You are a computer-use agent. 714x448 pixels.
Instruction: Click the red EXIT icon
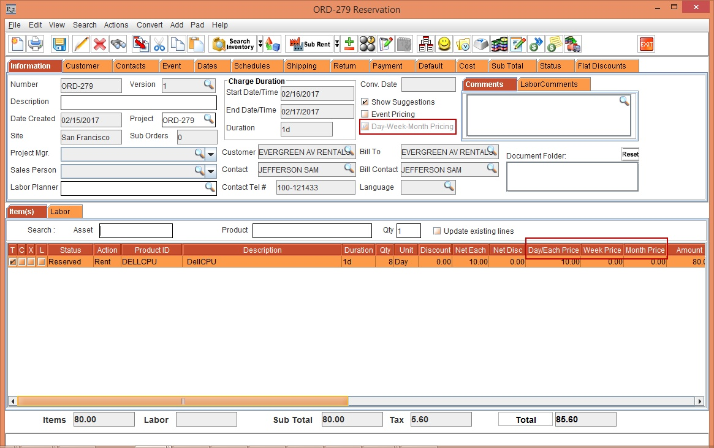pos(646,44)
